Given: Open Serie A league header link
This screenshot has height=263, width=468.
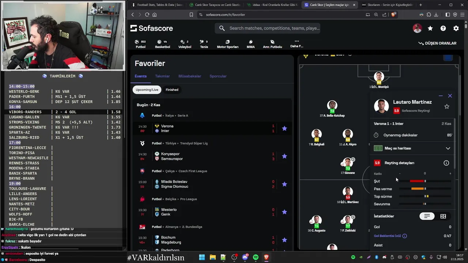Looking at the screenshot, I should click(182, 115).
